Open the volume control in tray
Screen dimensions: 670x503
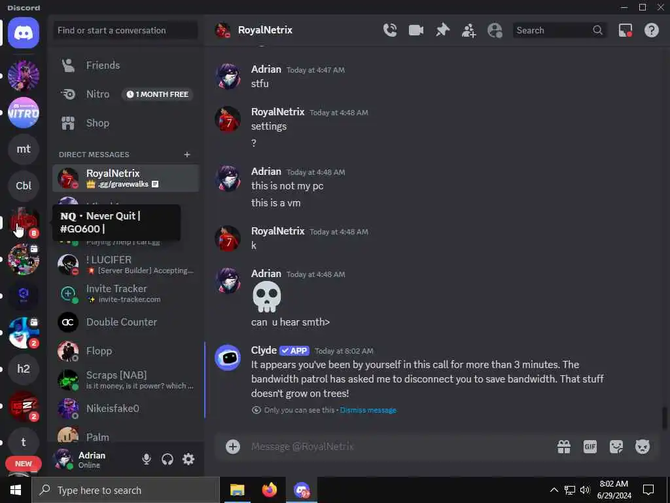[585, 490]
